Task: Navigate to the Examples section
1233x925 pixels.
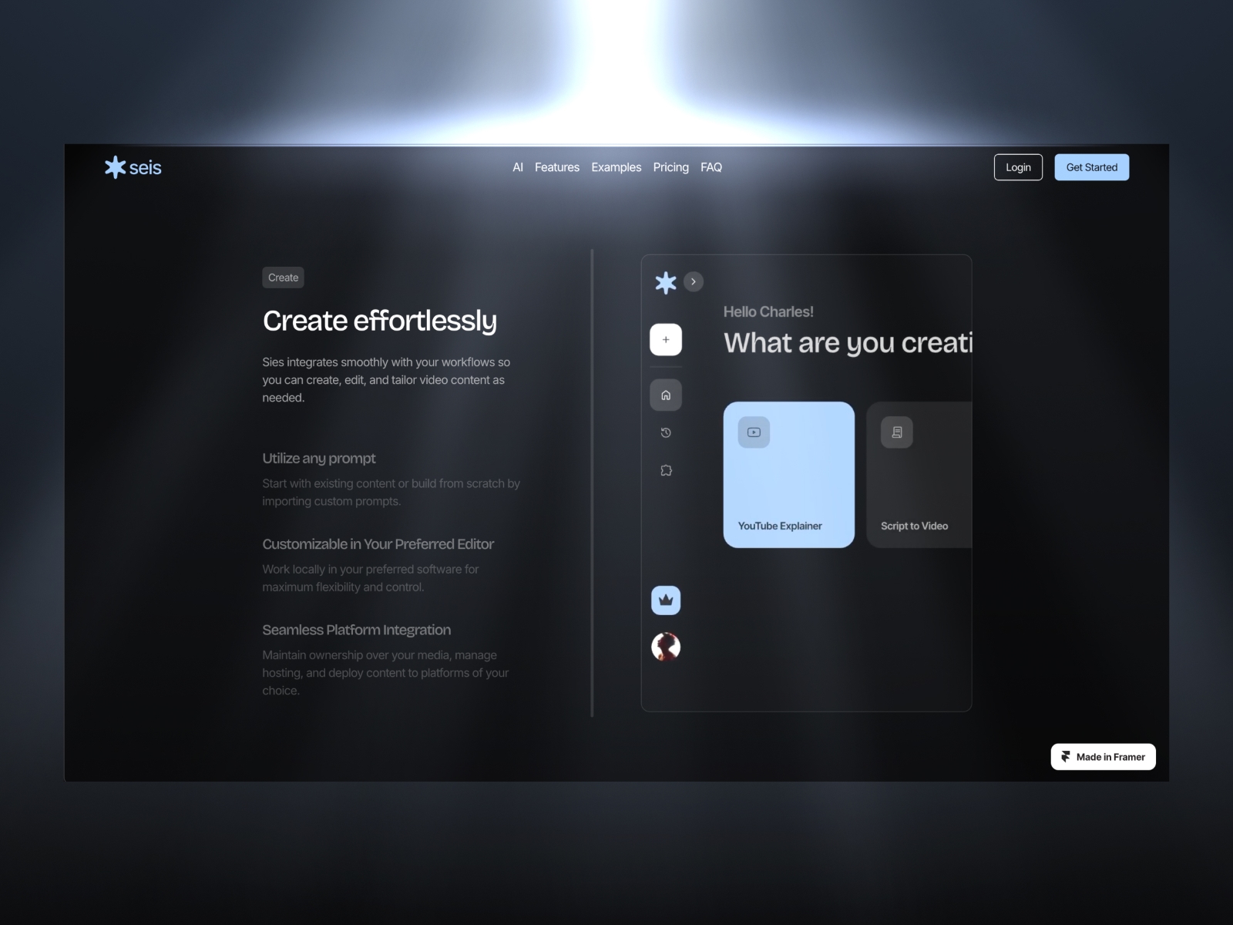Action: (616, 167)
